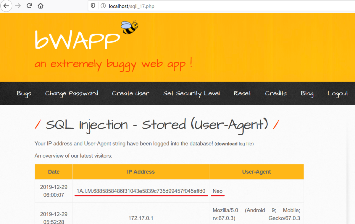The width and height of the screenshot is (355, 224).
Task: Visit the Blog link
Action: 307,94
